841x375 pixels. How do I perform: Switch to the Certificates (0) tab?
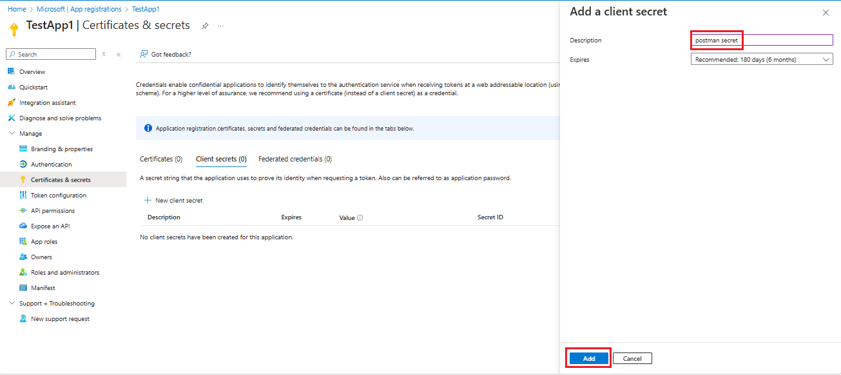[161, 159]
